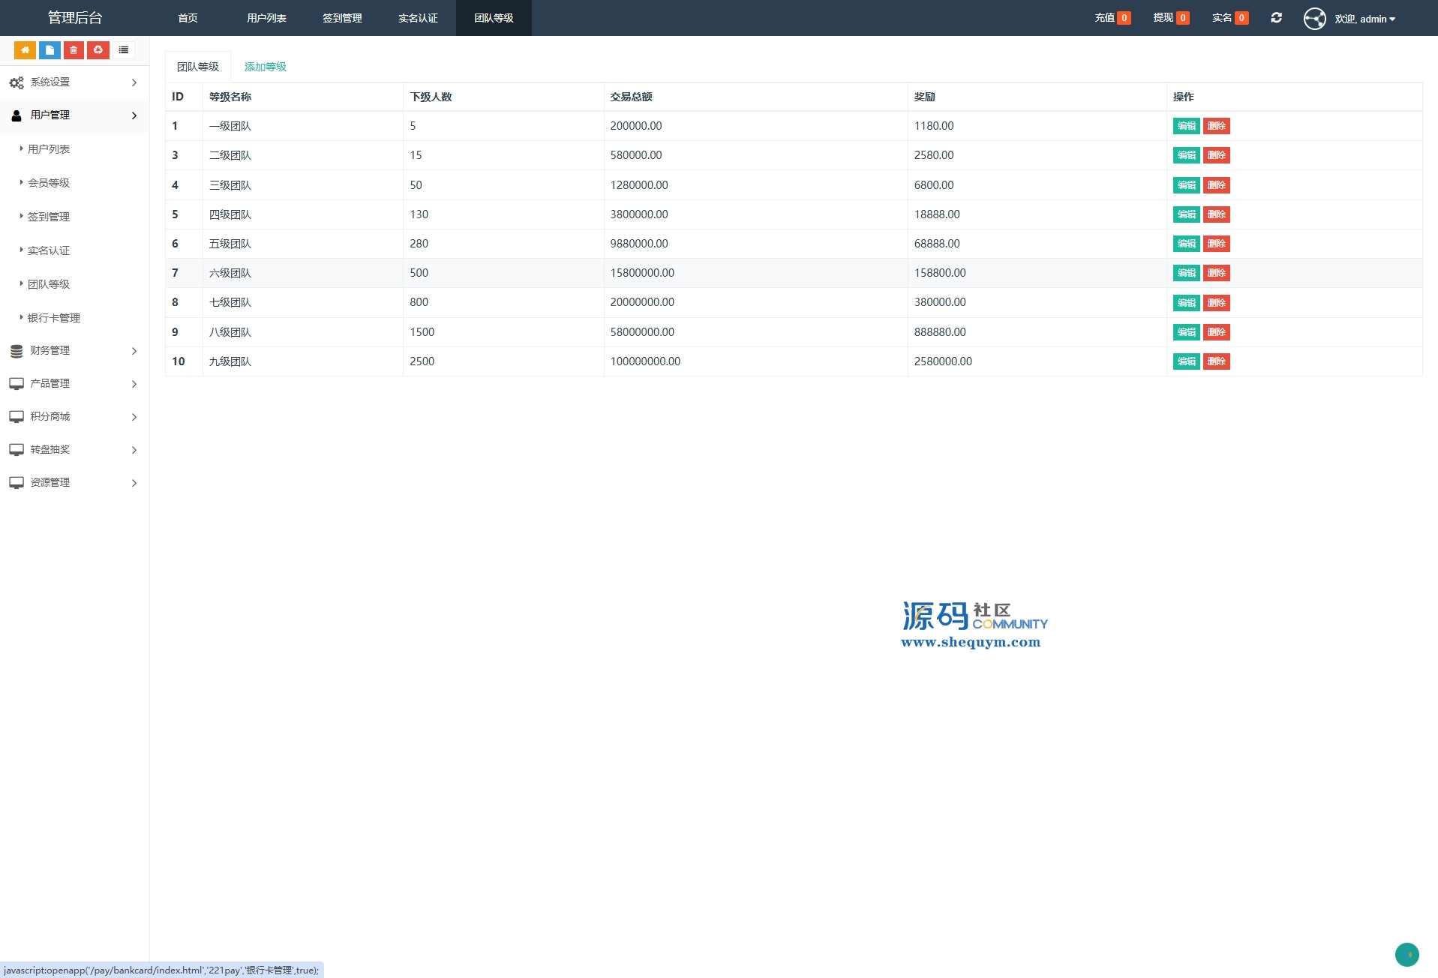
Task: Toggle sidebar with the list icon button
Action: 124,50
